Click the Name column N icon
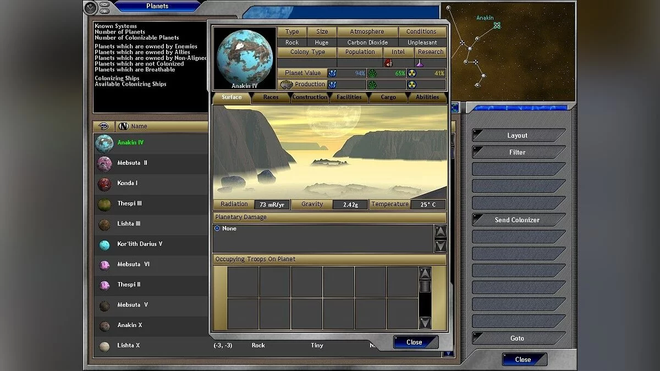This screenshot has height=371, width=660. 124,126
